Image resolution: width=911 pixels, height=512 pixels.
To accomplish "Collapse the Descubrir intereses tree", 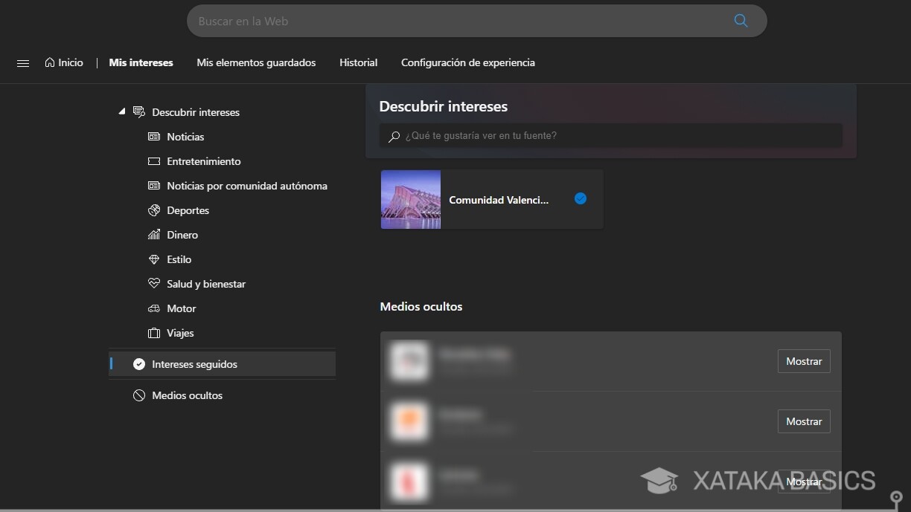I will (x=122, y=110).
